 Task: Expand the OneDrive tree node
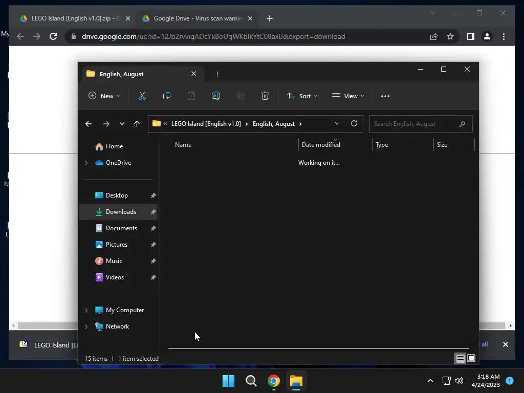pos(86,163)
